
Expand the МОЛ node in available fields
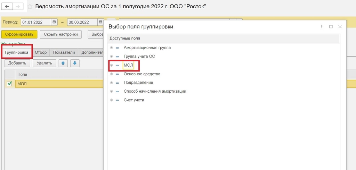[111, 65]
